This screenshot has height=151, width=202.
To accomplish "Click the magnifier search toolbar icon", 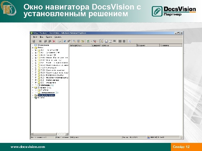I will tap(74, 41).
